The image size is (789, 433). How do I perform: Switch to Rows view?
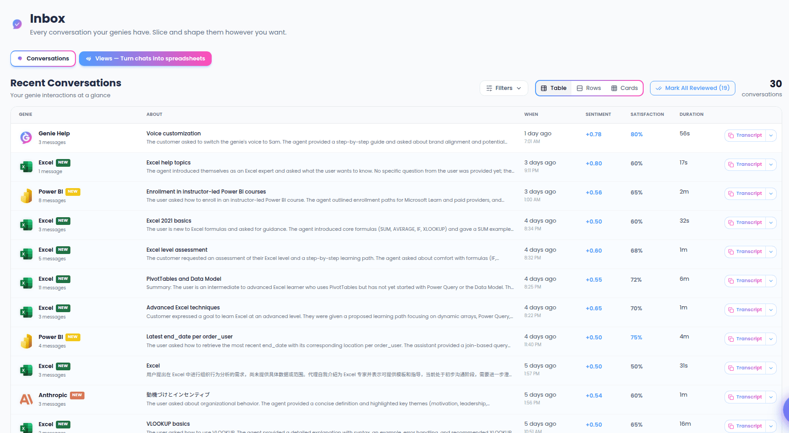[589, 88]
